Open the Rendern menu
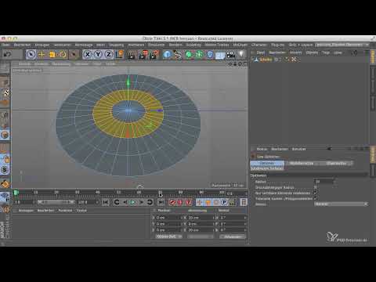Screen dimensions: 376x282 [x=175, y=45]
